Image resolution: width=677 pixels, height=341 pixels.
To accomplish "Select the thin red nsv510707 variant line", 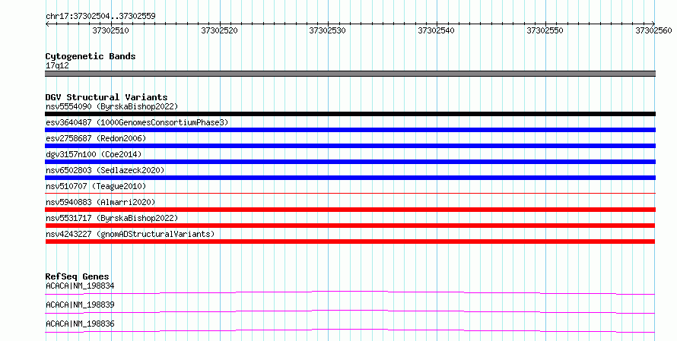I will pos(350,193).
